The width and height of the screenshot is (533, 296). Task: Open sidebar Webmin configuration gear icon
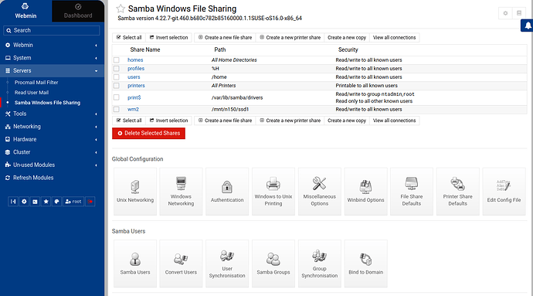[x=24, y=202]
